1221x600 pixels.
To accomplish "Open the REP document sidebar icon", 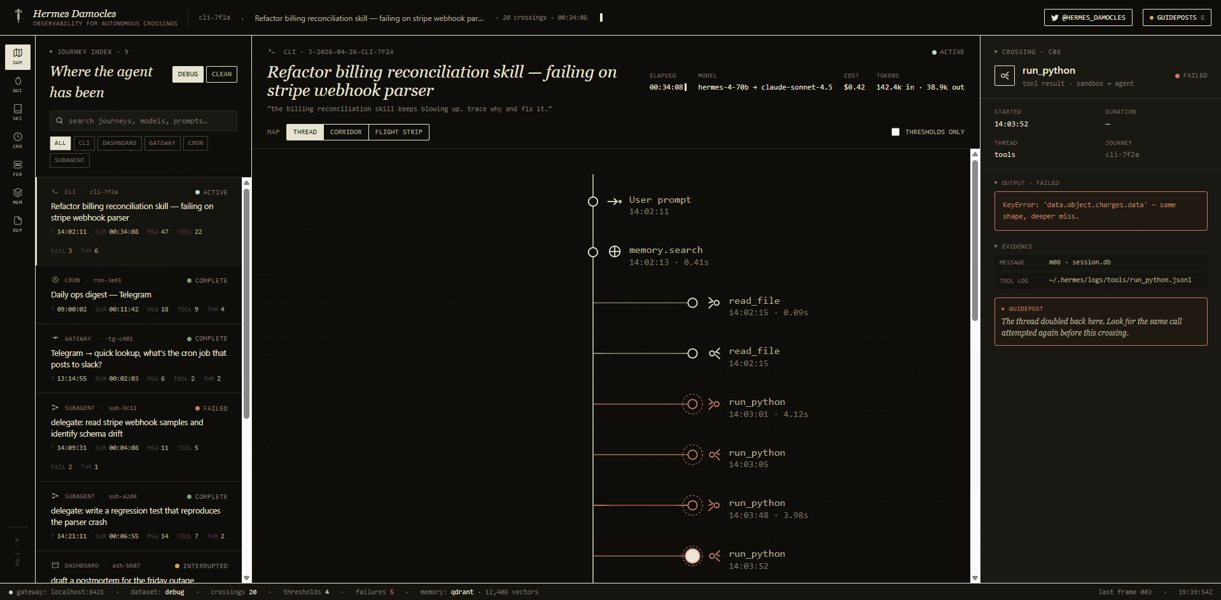I will tap(18, 224).
